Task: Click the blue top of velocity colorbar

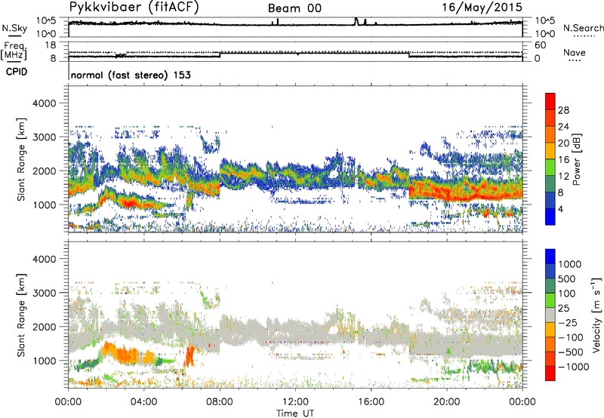Action: (550, 257)
